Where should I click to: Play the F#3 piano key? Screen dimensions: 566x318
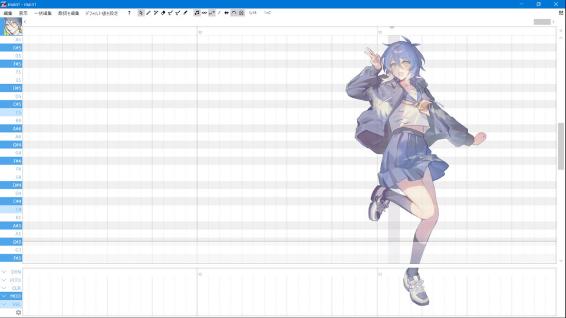11,258
